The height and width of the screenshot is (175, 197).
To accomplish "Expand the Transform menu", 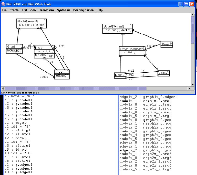I will pyautogui.click(x=47, y=10).
